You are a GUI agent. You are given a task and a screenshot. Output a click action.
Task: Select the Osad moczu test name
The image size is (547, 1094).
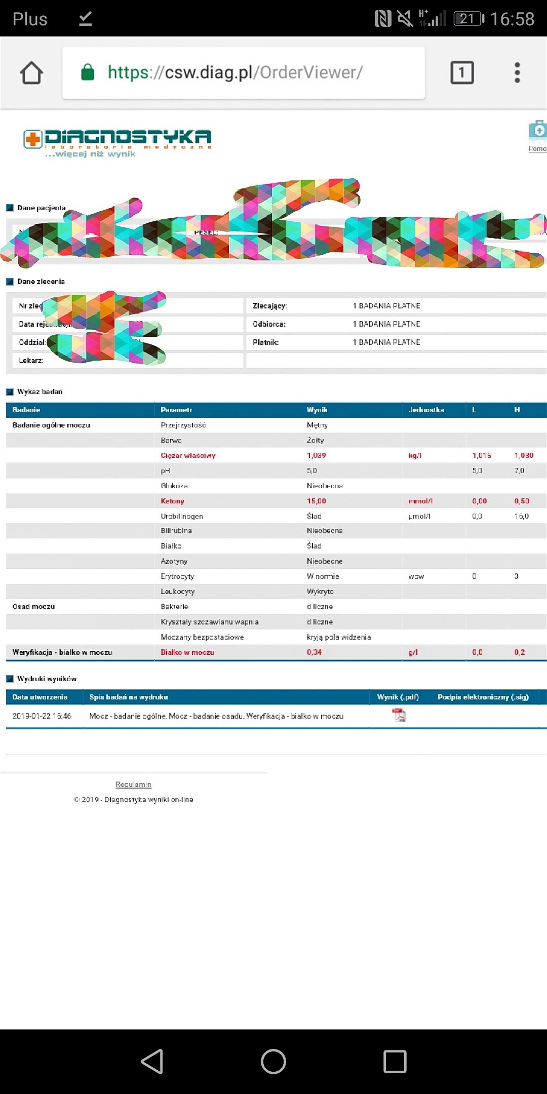coord(33,607)
